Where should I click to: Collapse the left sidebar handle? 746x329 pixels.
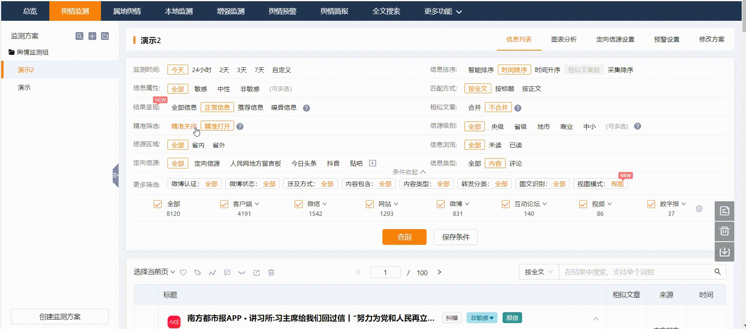tap(115, 175)
